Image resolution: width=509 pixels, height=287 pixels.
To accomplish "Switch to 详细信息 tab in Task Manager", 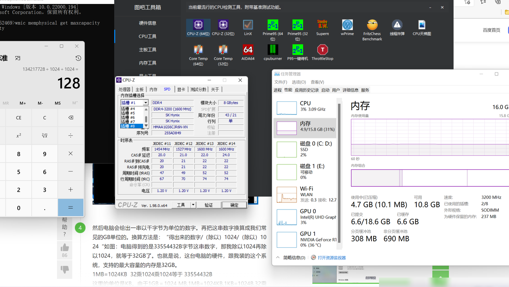I will [x=350, y=90].
